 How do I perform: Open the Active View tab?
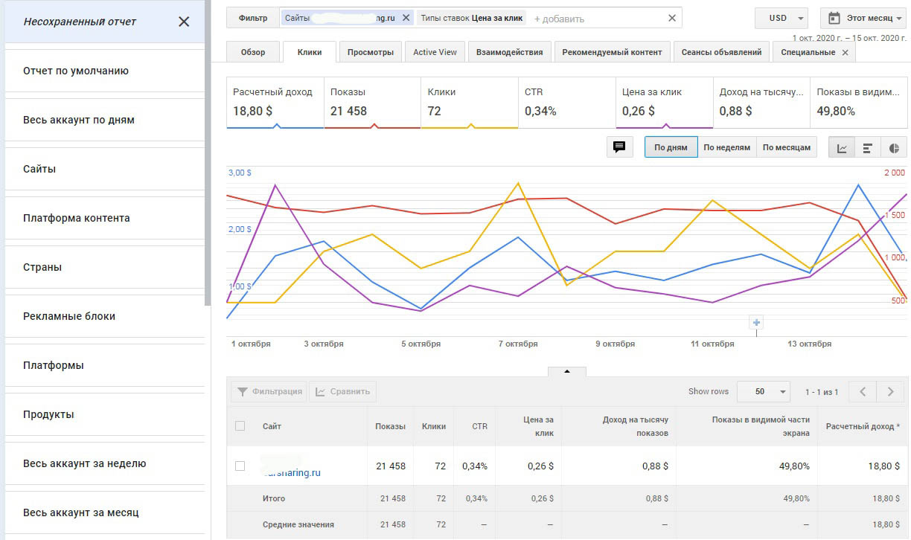tap(435, 52)
